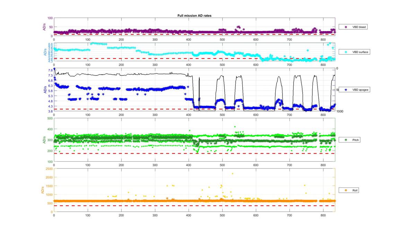Click the 50 y-axis tick in VBD bleed plot
This screenshot has height=238, width=416.
pyautogui.click(x=50, y=27)
